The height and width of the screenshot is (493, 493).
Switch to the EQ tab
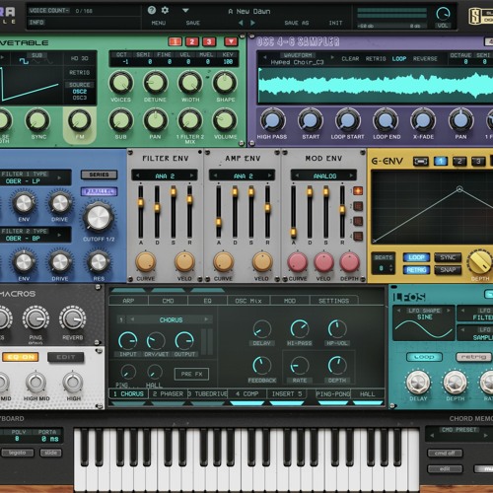point(207,301)
